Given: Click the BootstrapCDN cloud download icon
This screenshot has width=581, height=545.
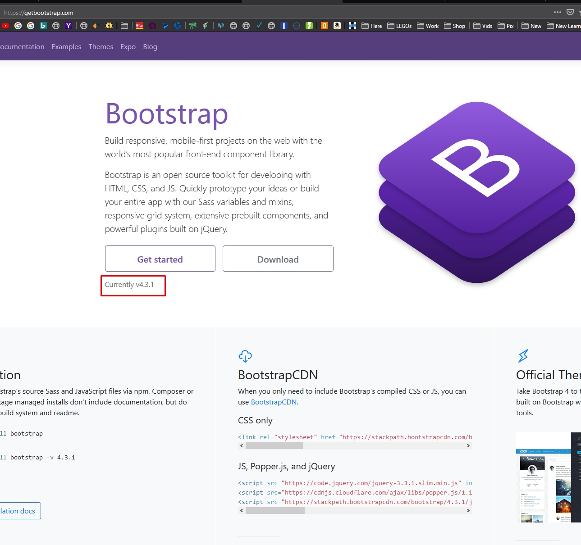Looking at the screenshot, I should click(245, 356).
